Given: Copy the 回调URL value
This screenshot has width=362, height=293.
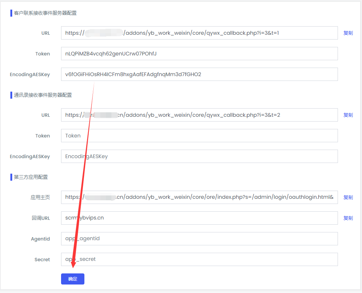Looking at the screenshot, I should coord(348,218).
